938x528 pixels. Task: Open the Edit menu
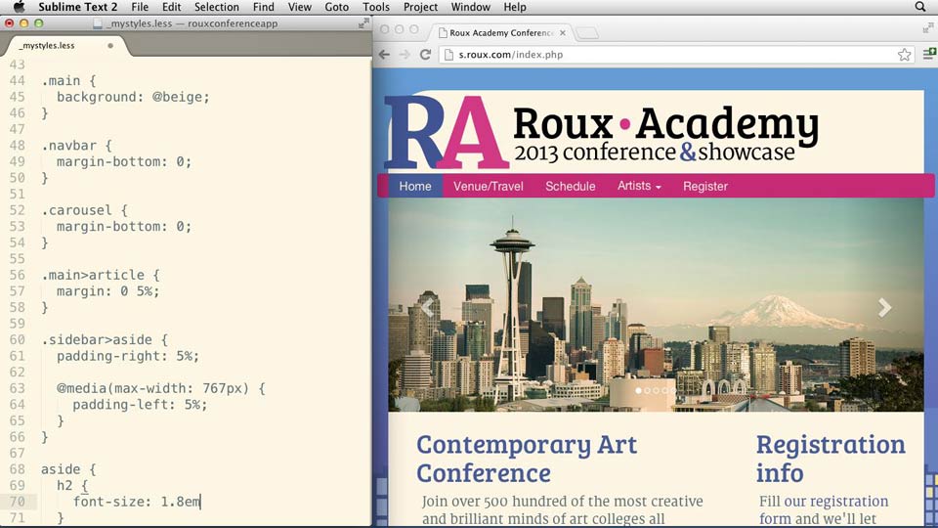[x=171, y=7]
